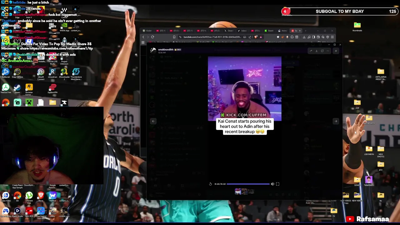This screenshot has height=225, width=400.
Task: Open the TreeSize Free shortcut
Action: tap(6, 89)
